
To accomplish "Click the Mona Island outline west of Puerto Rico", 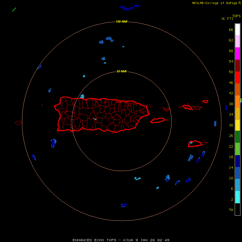I will click(x=18, y=123).
